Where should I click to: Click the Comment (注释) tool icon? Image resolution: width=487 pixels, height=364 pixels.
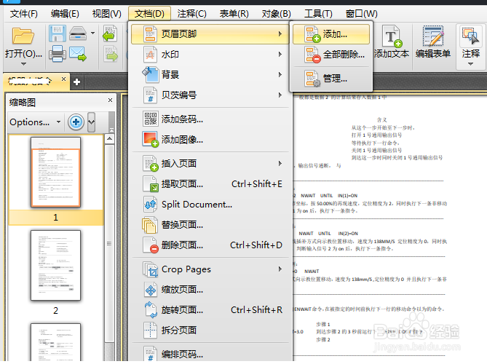(470, 36)
